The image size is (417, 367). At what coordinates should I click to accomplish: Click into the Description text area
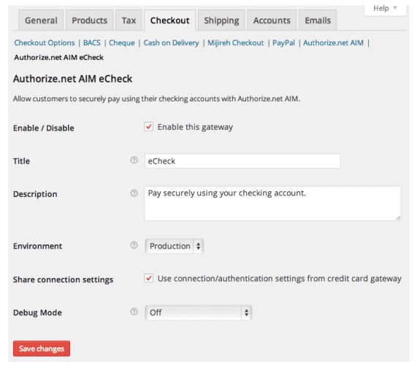(272, 204)
